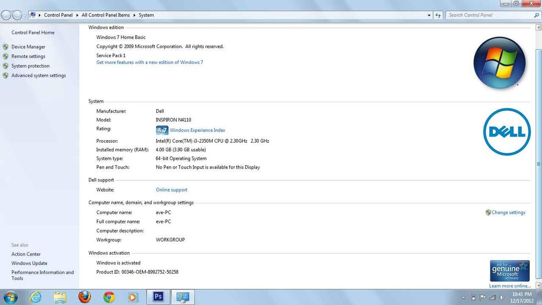Launch Internet Explorer from taskbar
The width and height of the screenshot is (542, 305).
(36, 297)
